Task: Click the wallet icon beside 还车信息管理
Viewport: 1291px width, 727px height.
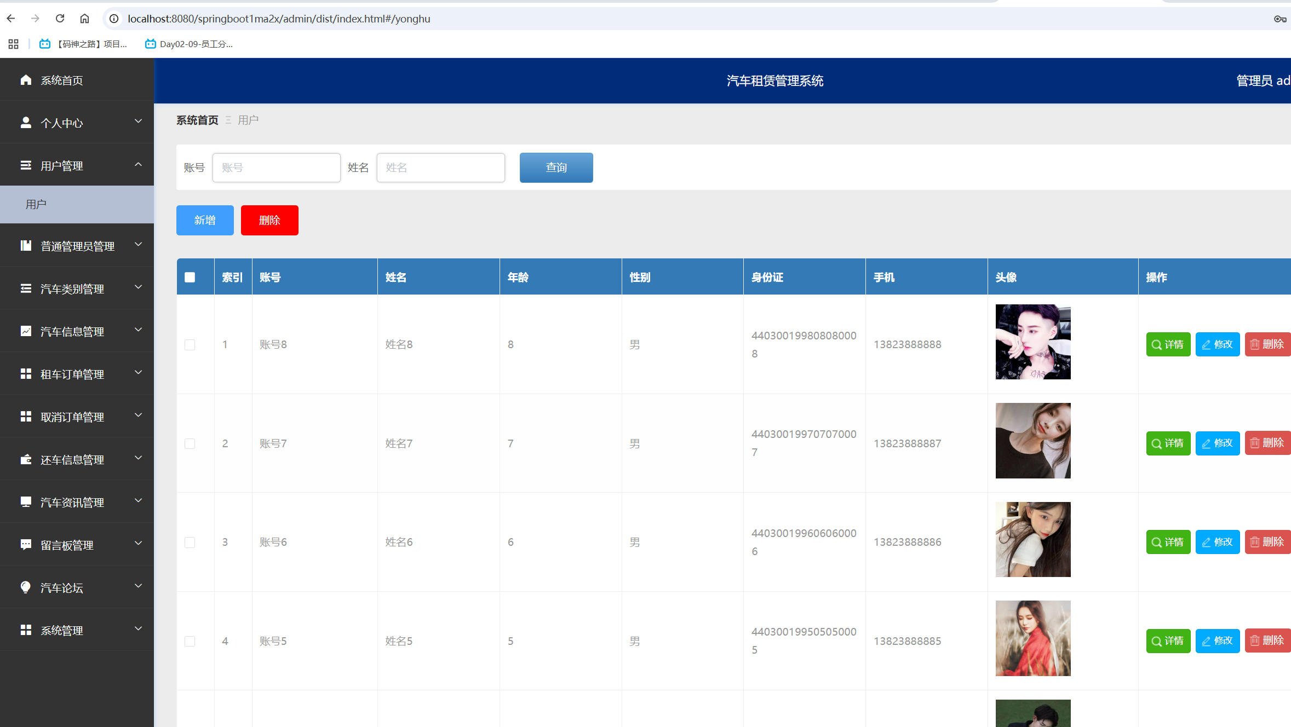Action: [x=26, y=459]
